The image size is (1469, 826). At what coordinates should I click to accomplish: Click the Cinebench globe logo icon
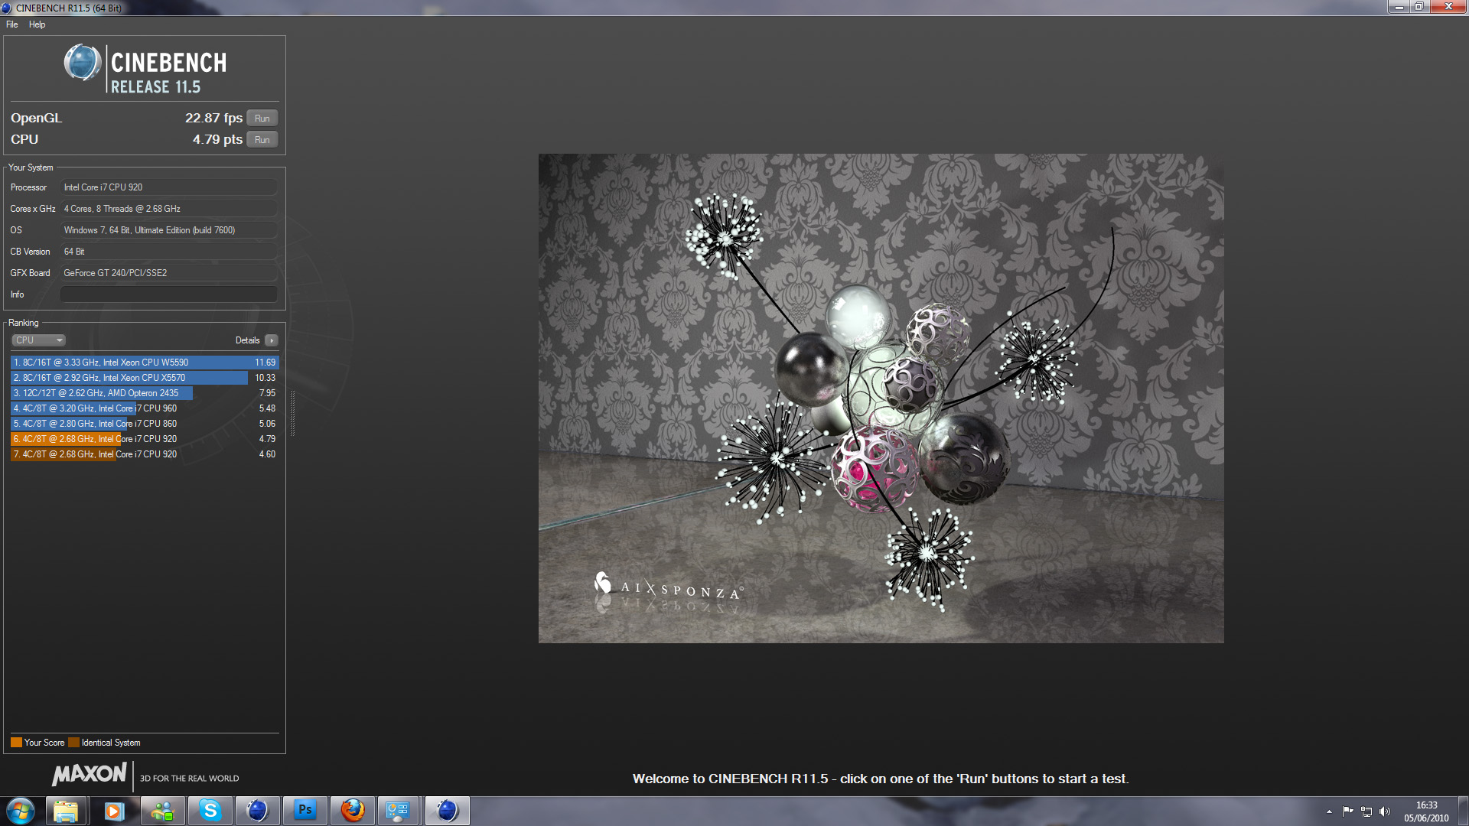82,63
